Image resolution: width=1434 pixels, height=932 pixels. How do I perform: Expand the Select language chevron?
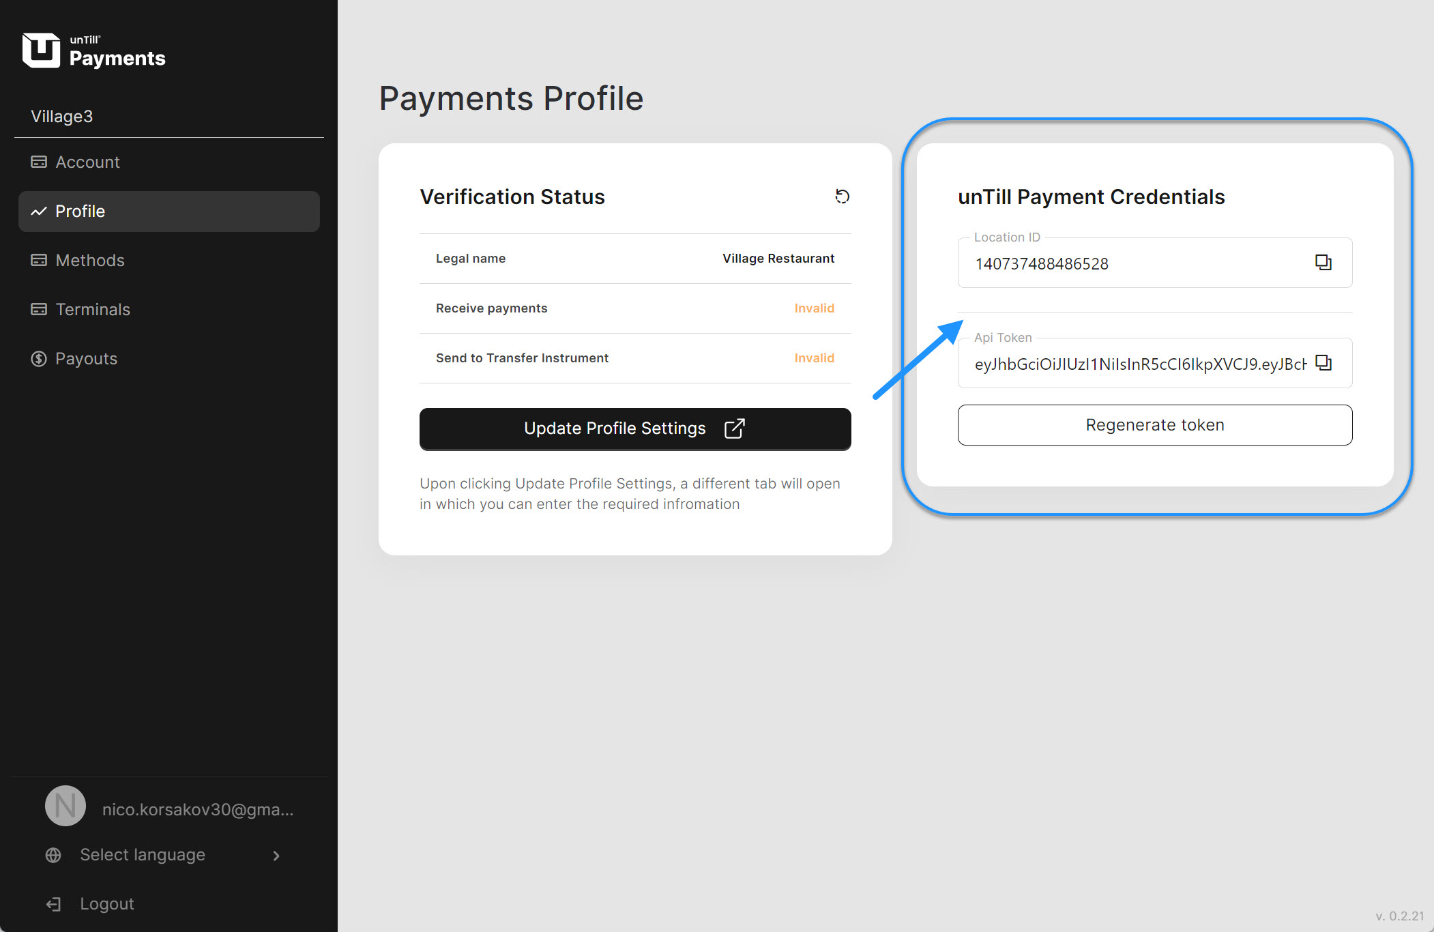[276, 856]
